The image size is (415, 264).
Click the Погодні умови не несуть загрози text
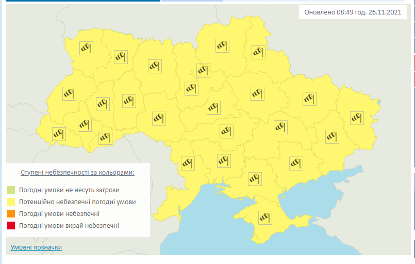pos(70,190)
